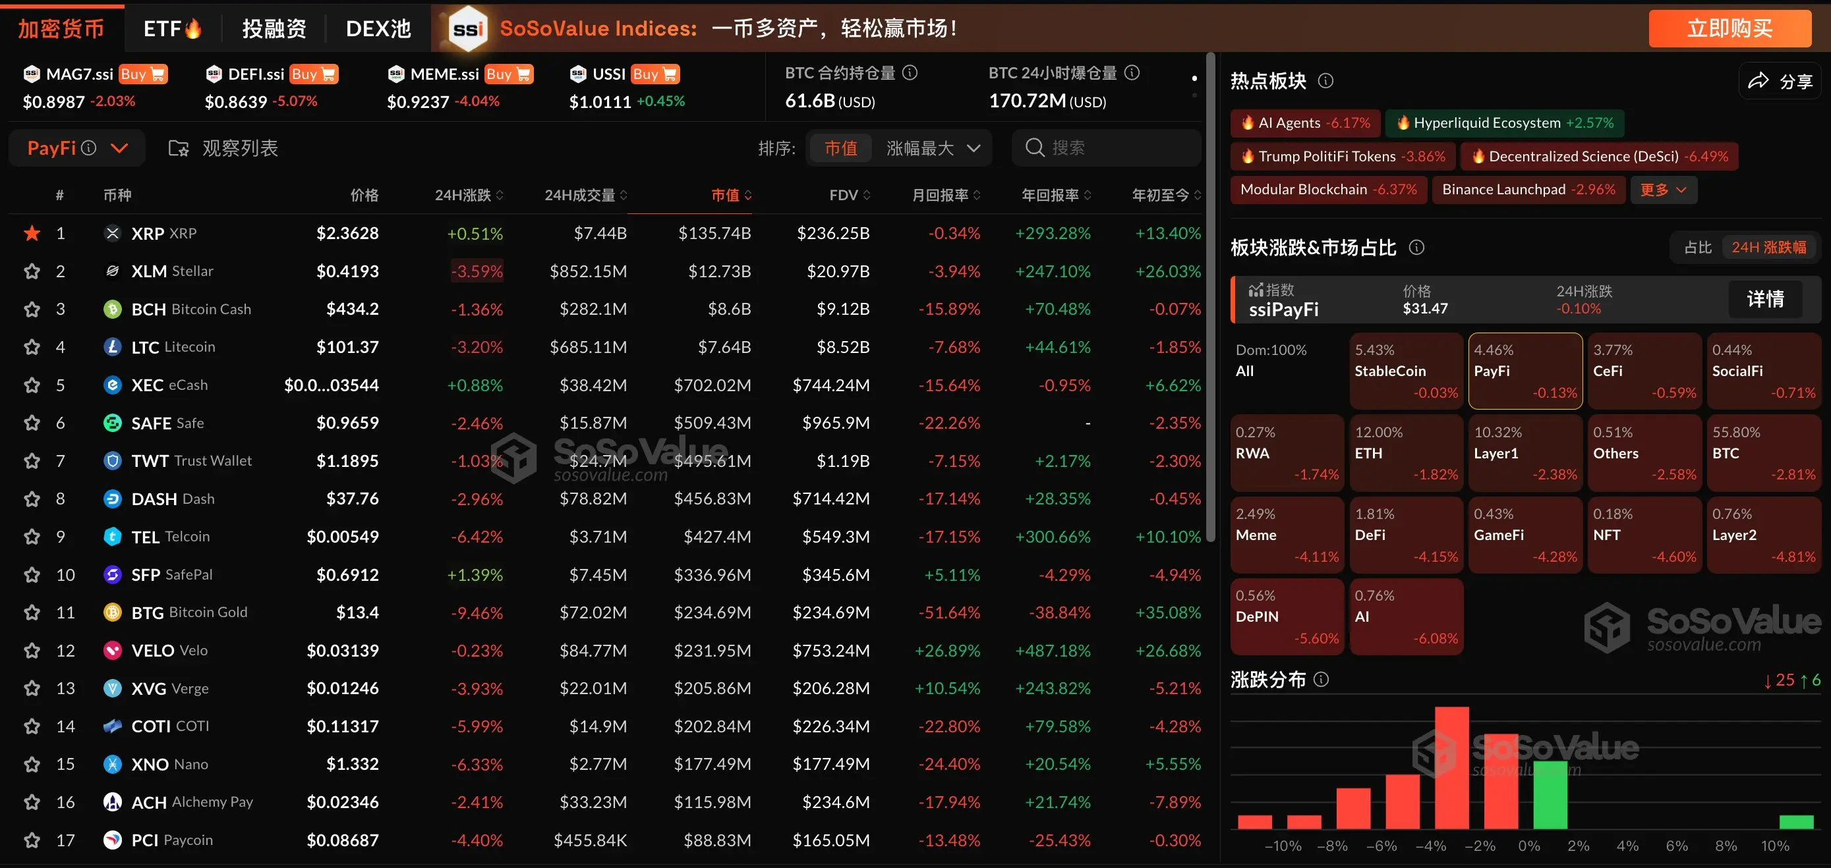Screen dimensions: 1831x868
Task: Click info icon next to 热点板块
Action: [x=1325, y=81]
